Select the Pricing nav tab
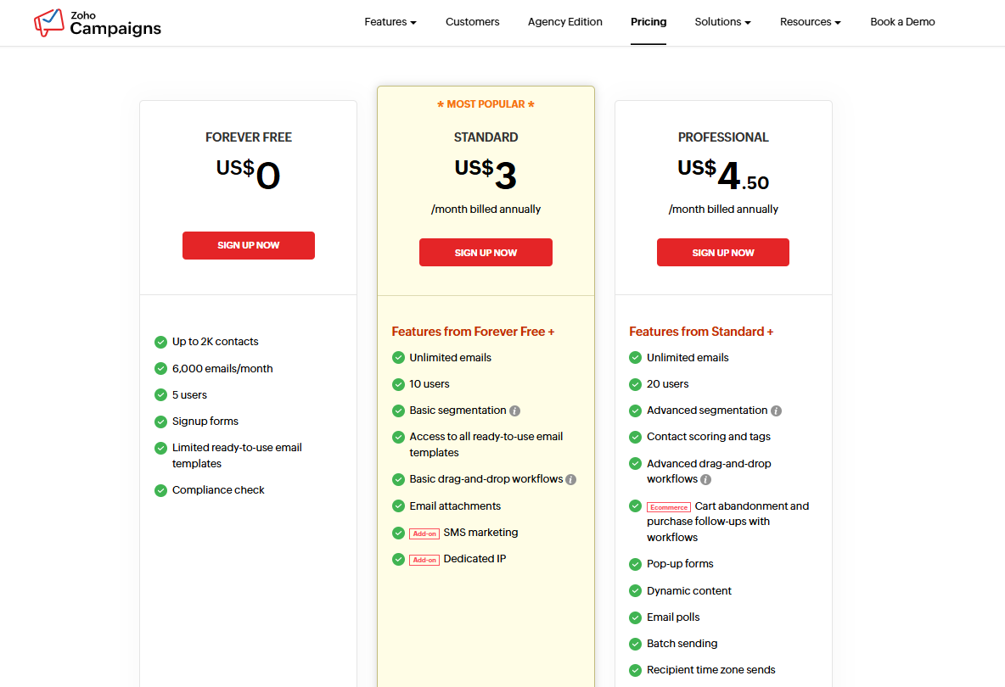Viewport: 1005px width, 687px height. point(648,22)
